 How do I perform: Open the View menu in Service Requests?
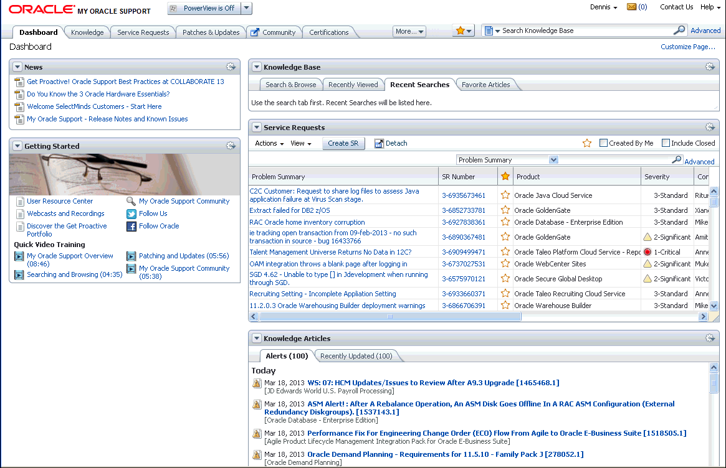click(300, 143)
